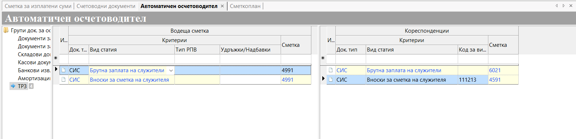Screen dimensions: 576x139
Task: Click Сметка new-row cell in Водеща сметка
Action: (296, 59)
